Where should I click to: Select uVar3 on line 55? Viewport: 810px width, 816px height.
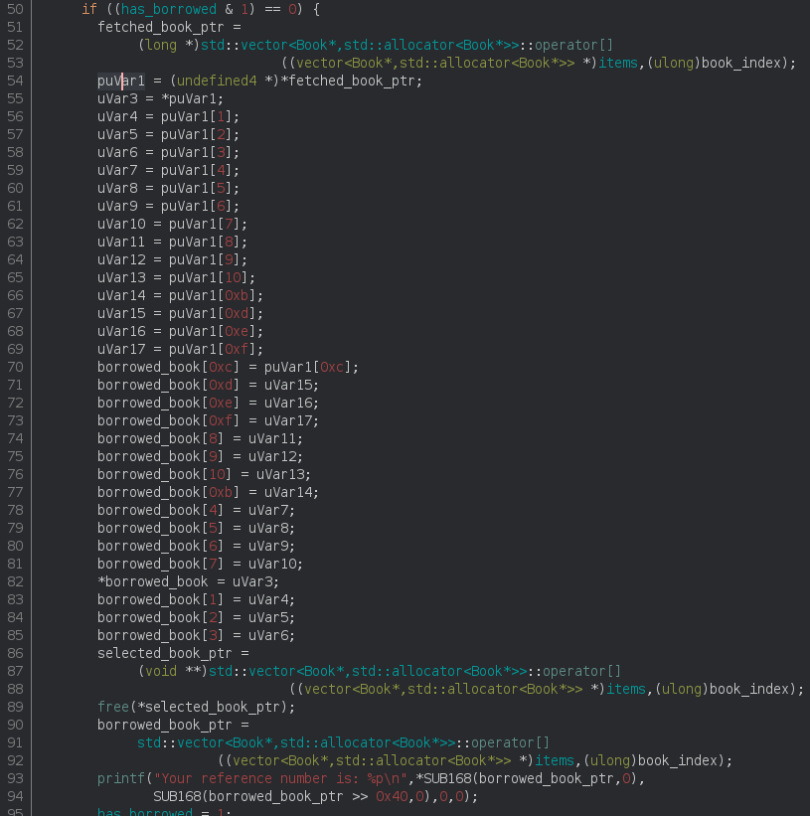(x=117, y=98)
